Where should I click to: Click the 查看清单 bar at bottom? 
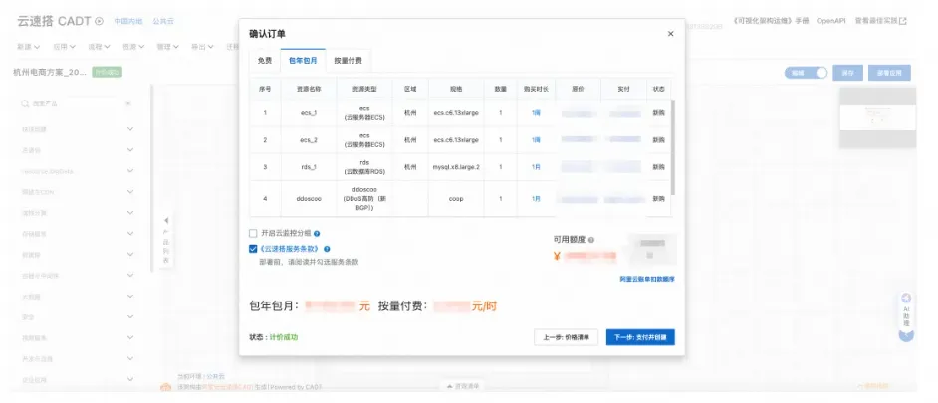tap(464, 387)
